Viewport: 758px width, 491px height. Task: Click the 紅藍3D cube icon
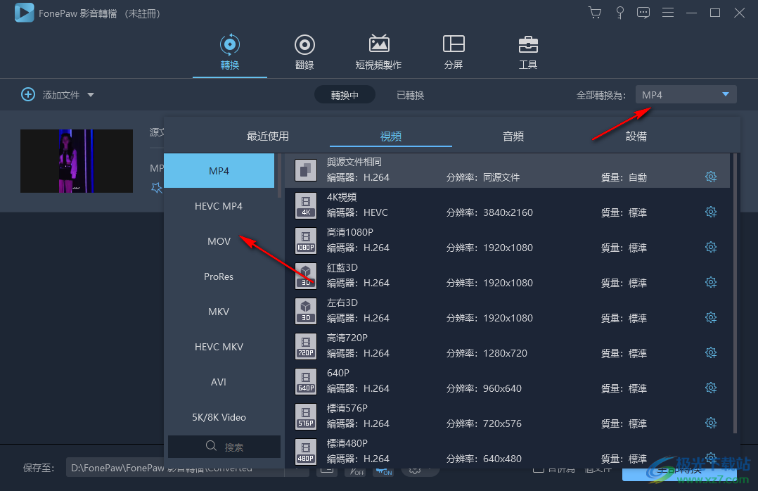pyautogui.click(x=305, y=276)
